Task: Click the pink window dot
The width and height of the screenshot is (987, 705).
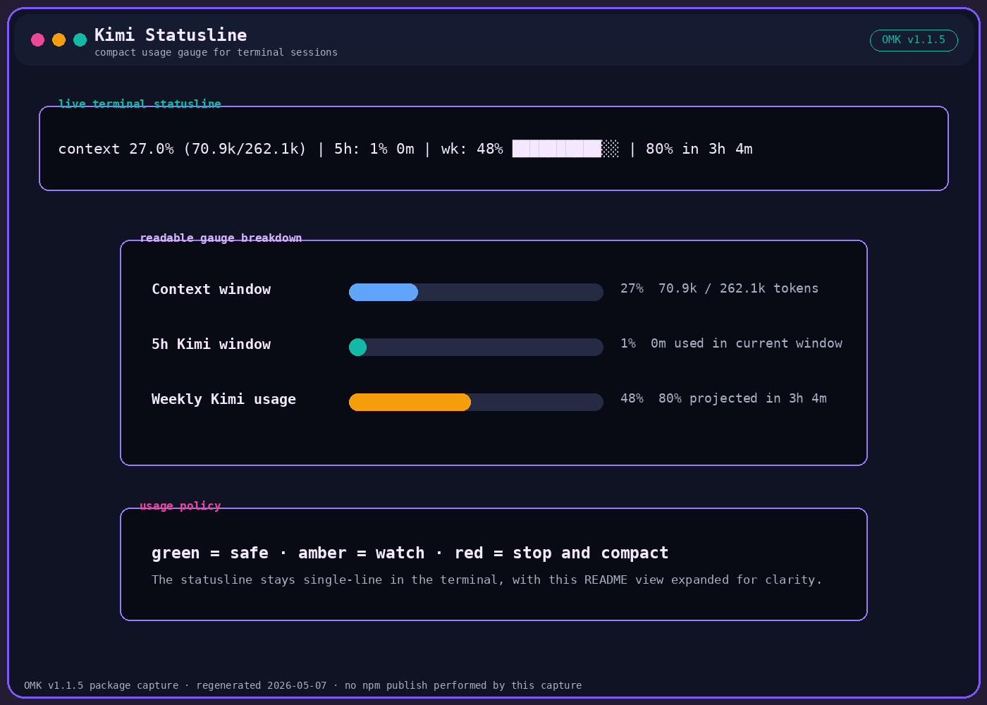Action: pyautogui.click(x=38, y=39)
